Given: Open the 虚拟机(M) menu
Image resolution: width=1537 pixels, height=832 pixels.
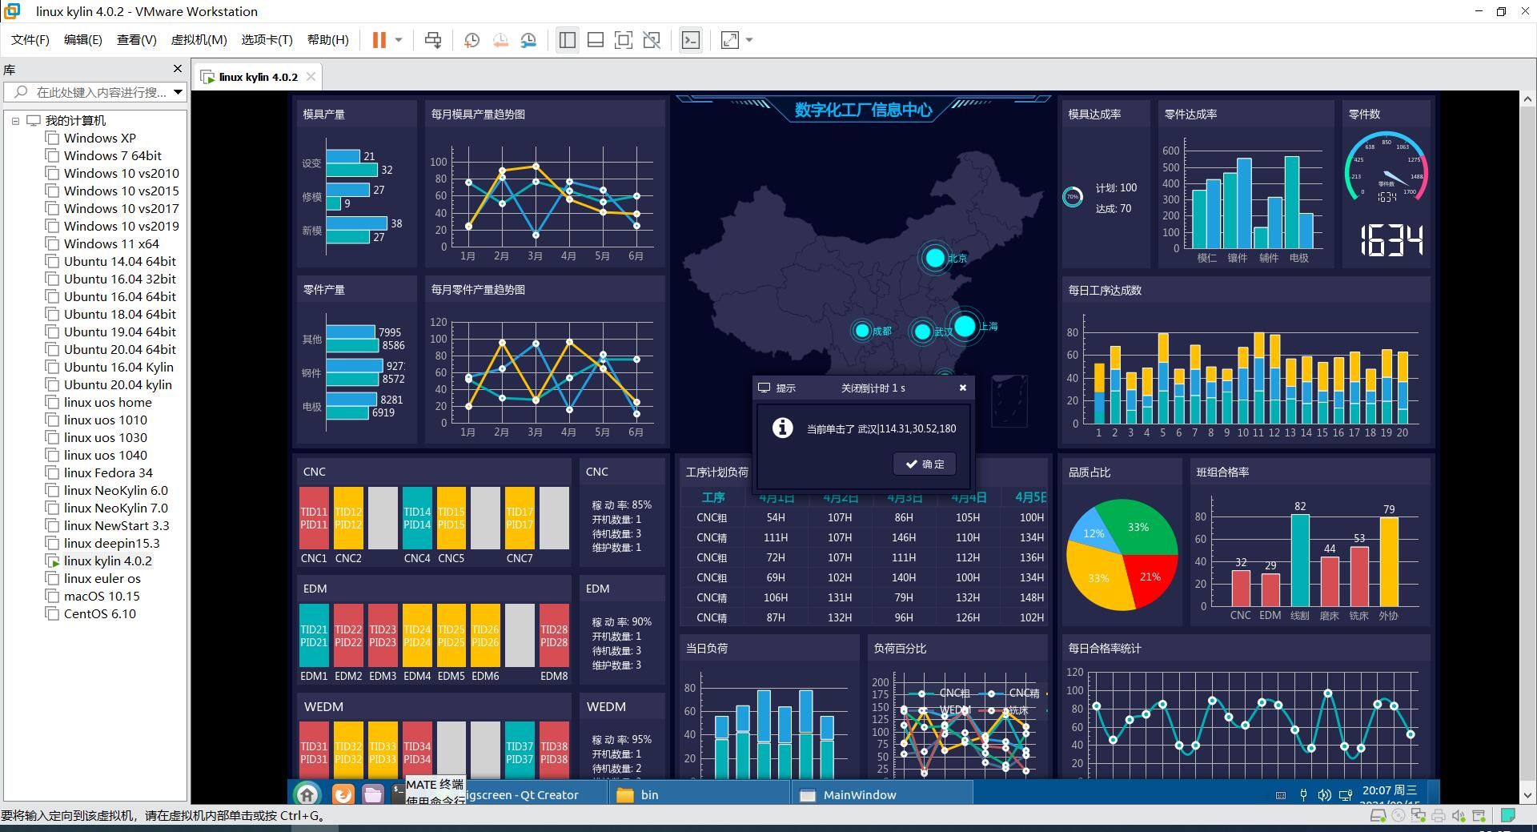Looking at the screenshot, I should coord(199,40).
